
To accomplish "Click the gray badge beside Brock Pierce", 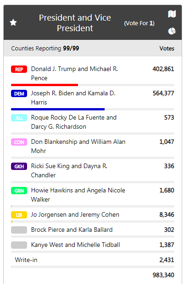I will pyautogui.click(x=19, y=230).
